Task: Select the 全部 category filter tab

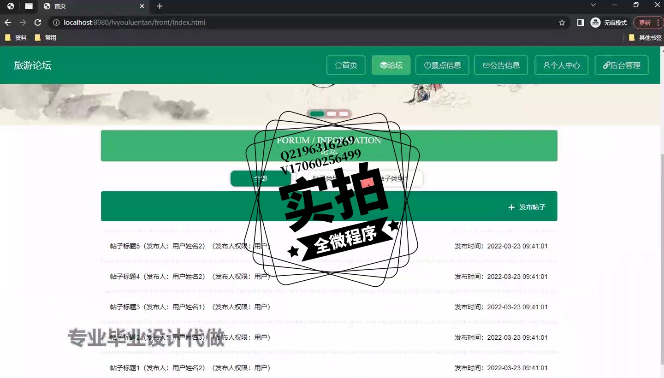Action: click(x=261, y=178)
